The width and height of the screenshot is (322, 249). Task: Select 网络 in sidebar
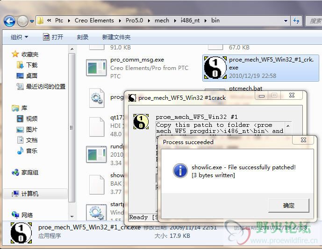pos(27,215)
